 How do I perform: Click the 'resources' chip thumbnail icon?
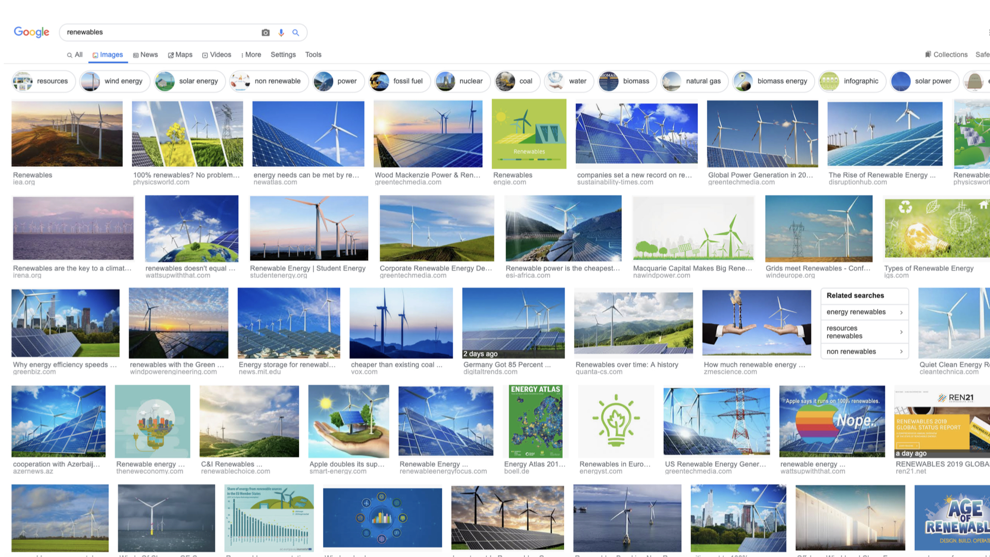click(x=23, y=81)
